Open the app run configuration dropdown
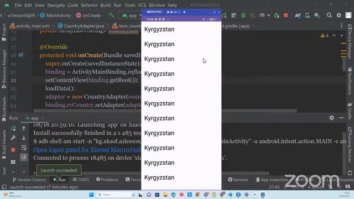 click(131, 15)
